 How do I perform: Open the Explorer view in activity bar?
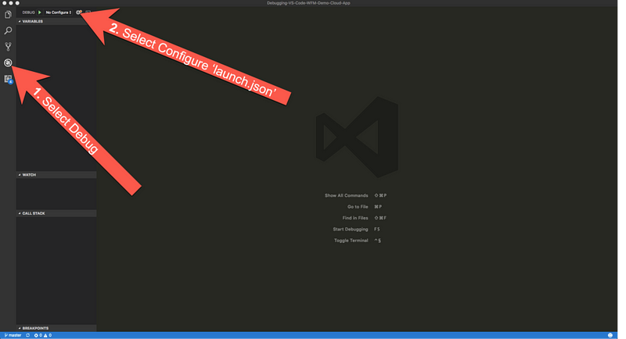click(x=8, y=15)
